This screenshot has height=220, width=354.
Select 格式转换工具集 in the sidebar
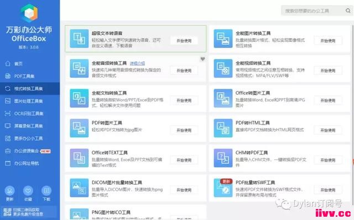[x=30, y=89]
